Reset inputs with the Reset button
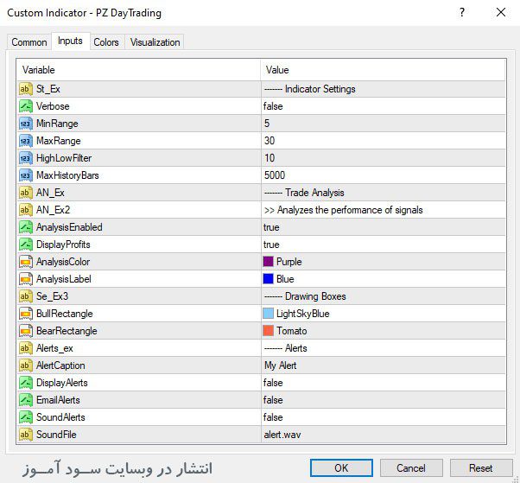This screenshot has width=520, height=483. click(x=481, y=467)
